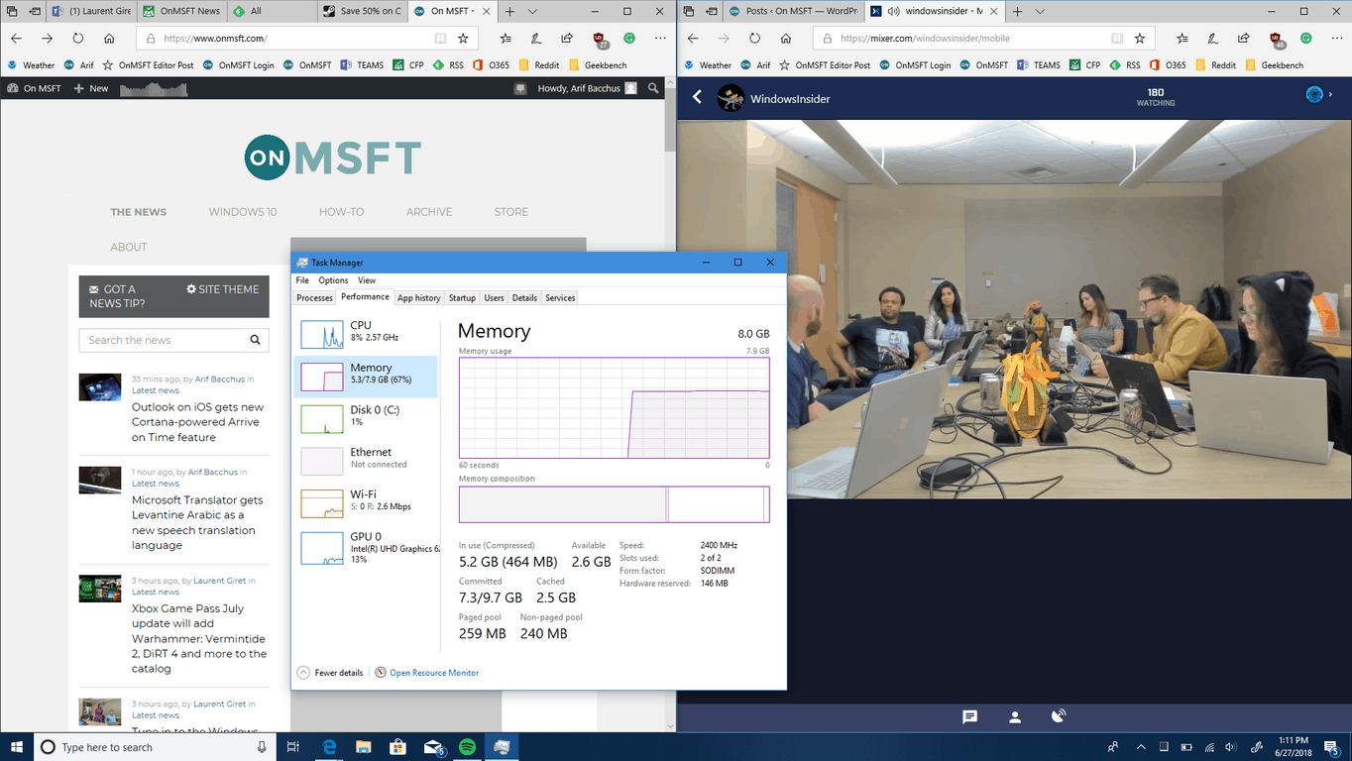Collapse Task Manager with Fewer details
Screen dimensions: 1352x761
pos(330,673)
